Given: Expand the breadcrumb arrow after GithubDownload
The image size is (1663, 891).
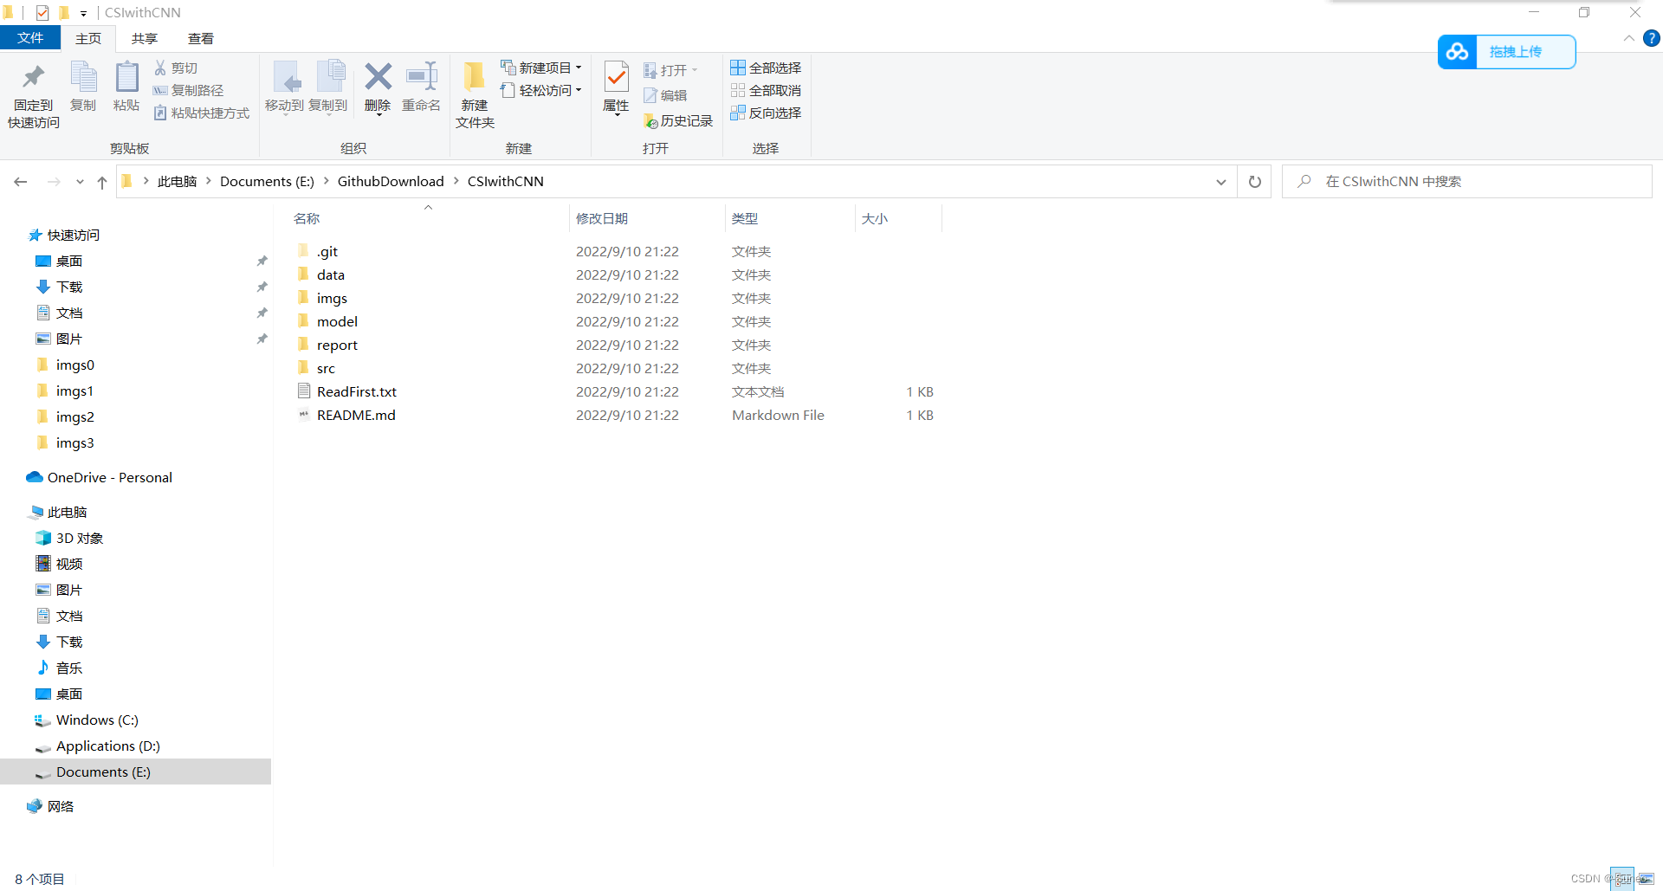Looking at the screenshot, I should [456, 181].
